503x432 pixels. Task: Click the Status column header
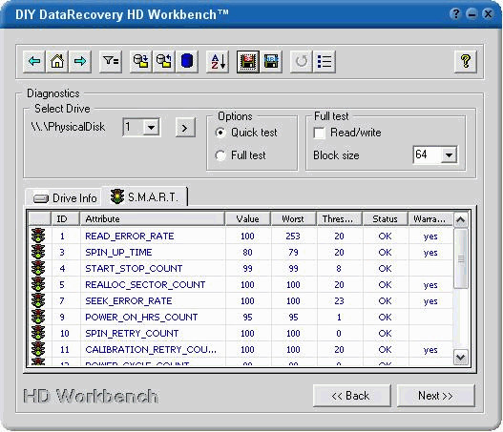(386, 219)
